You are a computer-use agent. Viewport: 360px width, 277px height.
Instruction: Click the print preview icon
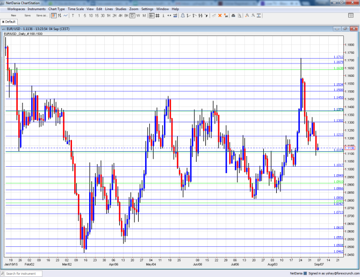coord(240,16)
